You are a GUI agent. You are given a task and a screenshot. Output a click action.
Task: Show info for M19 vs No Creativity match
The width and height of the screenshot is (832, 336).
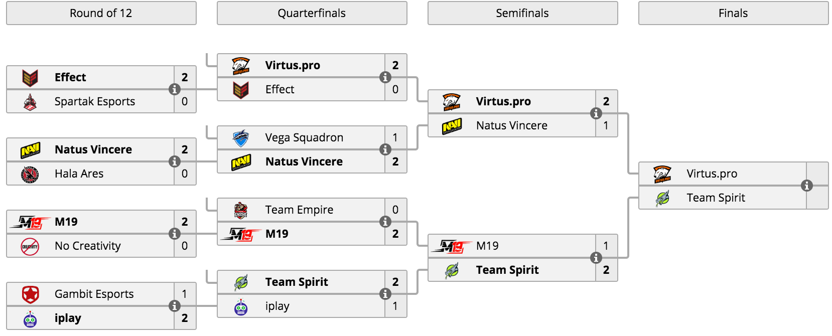175,234
